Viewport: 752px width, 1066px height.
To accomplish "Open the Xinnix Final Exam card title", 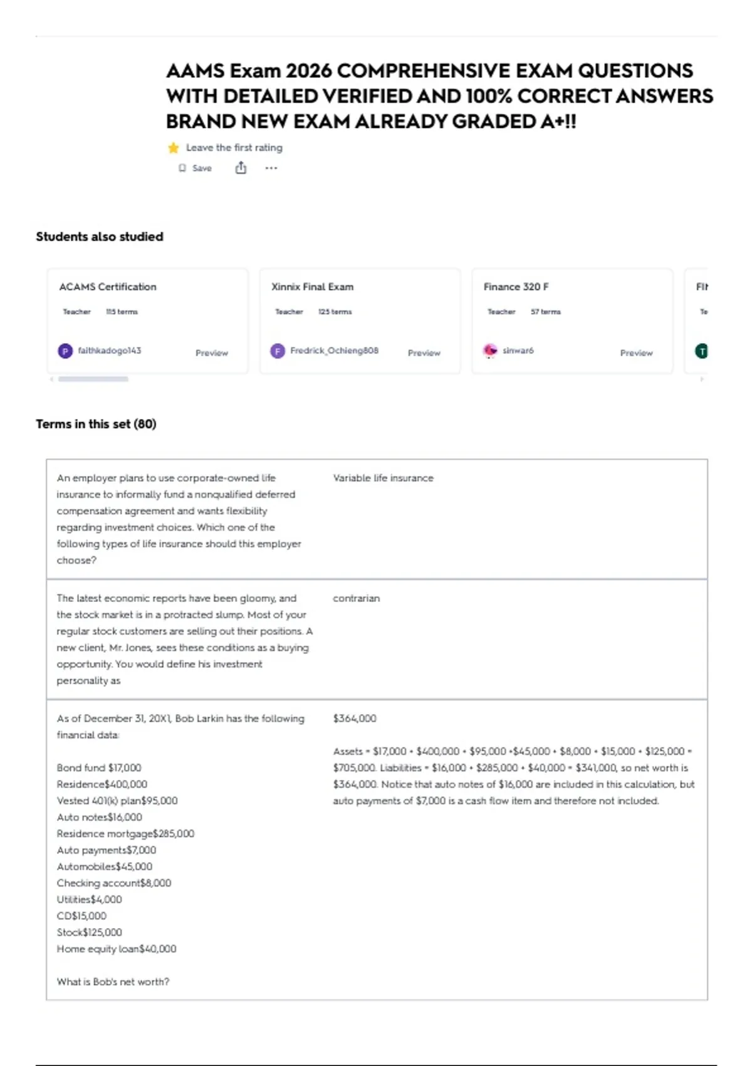I will click(312, 287).
